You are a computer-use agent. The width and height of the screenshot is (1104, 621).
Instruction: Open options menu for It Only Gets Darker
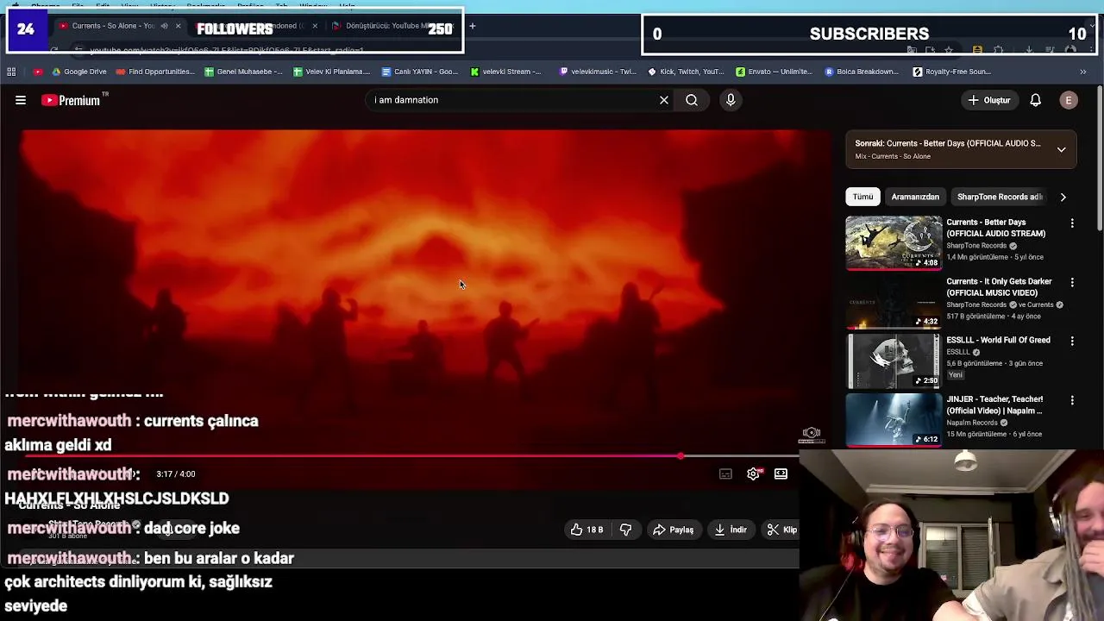click(x=1072, y=282)
